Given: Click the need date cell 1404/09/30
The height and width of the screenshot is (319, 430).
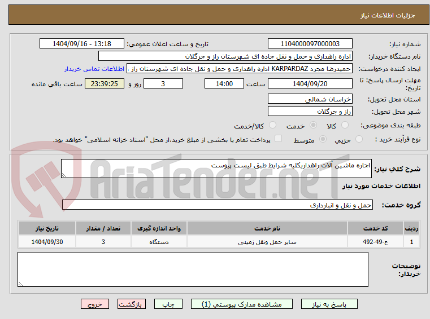Looking at the screenshot, I should pyautogui.click(x=47, y=242).
